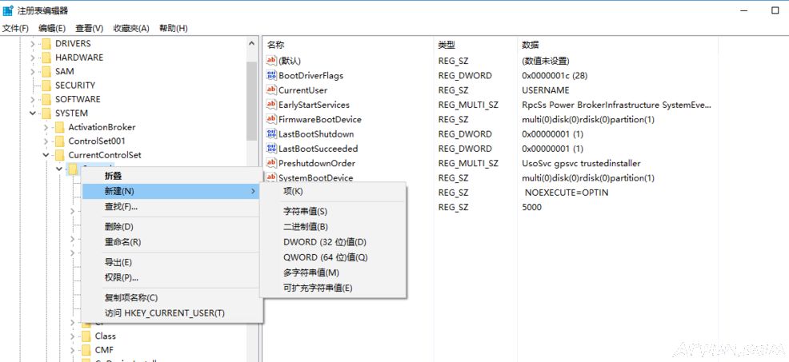Image resolution: width=789 pixels, height=362 pixels.
Task: Click the 类型 column header
Action: coord(447,45)
